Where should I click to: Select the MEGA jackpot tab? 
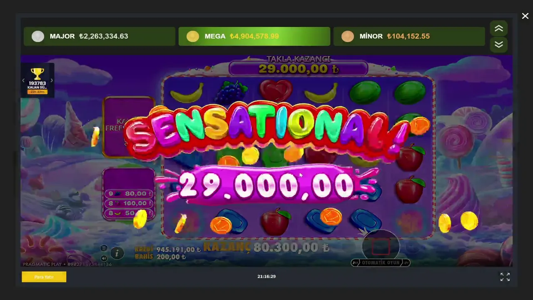click(254, 36)
